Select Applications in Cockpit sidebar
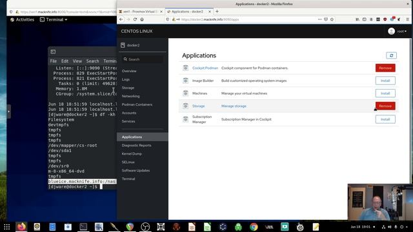The height and width of the screenshot is (232, 413). pos(143,137)
